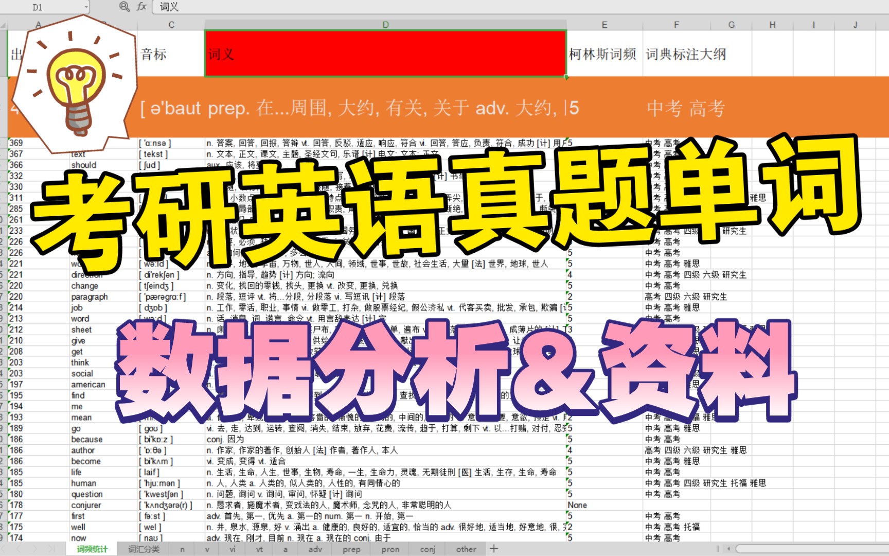Open the v sheet tab
The image size is (889, 556).
point(207,549)
